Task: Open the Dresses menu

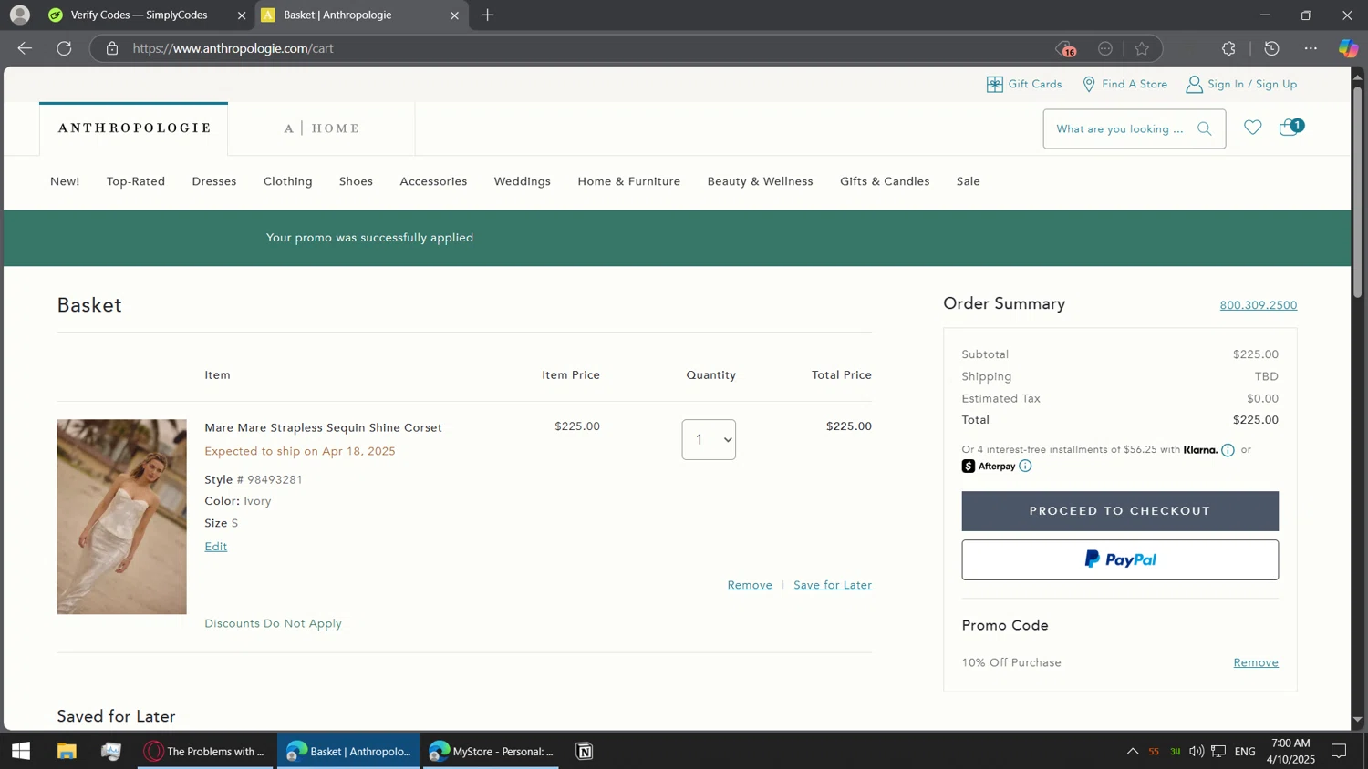Action: (214, 181)
